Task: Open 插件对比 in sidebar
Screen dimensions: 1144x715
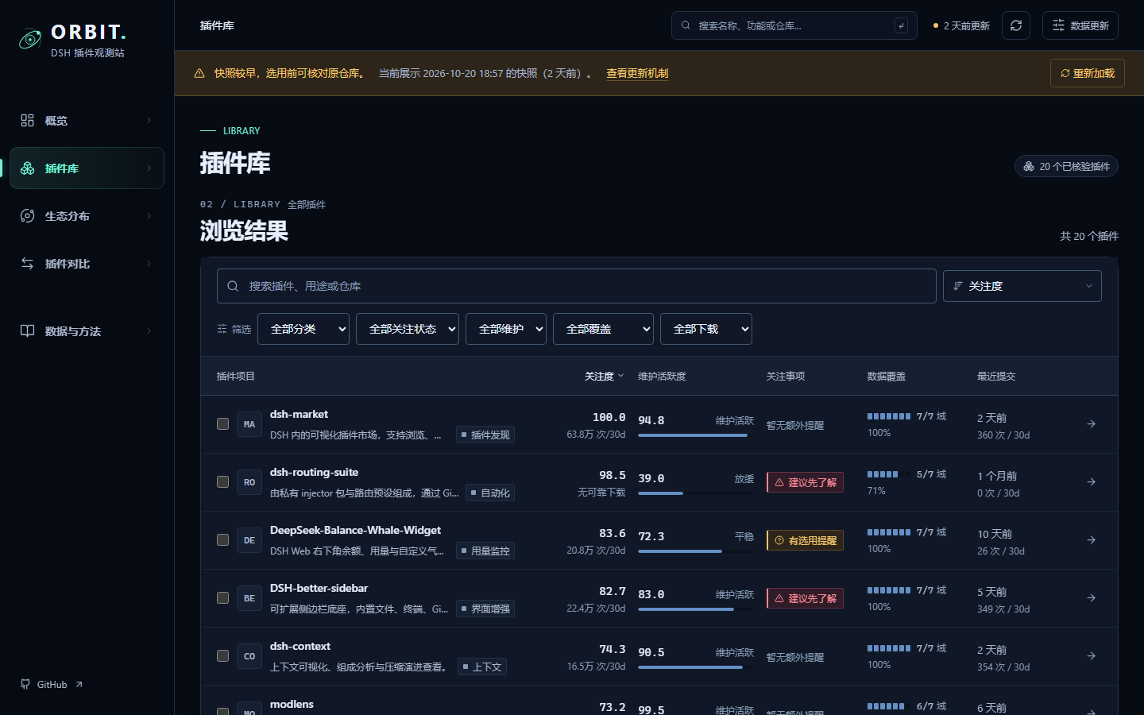Action: 87,264
